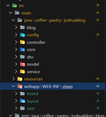
Task: Click the green src folder icon
Action: click(x=14, y=6)
